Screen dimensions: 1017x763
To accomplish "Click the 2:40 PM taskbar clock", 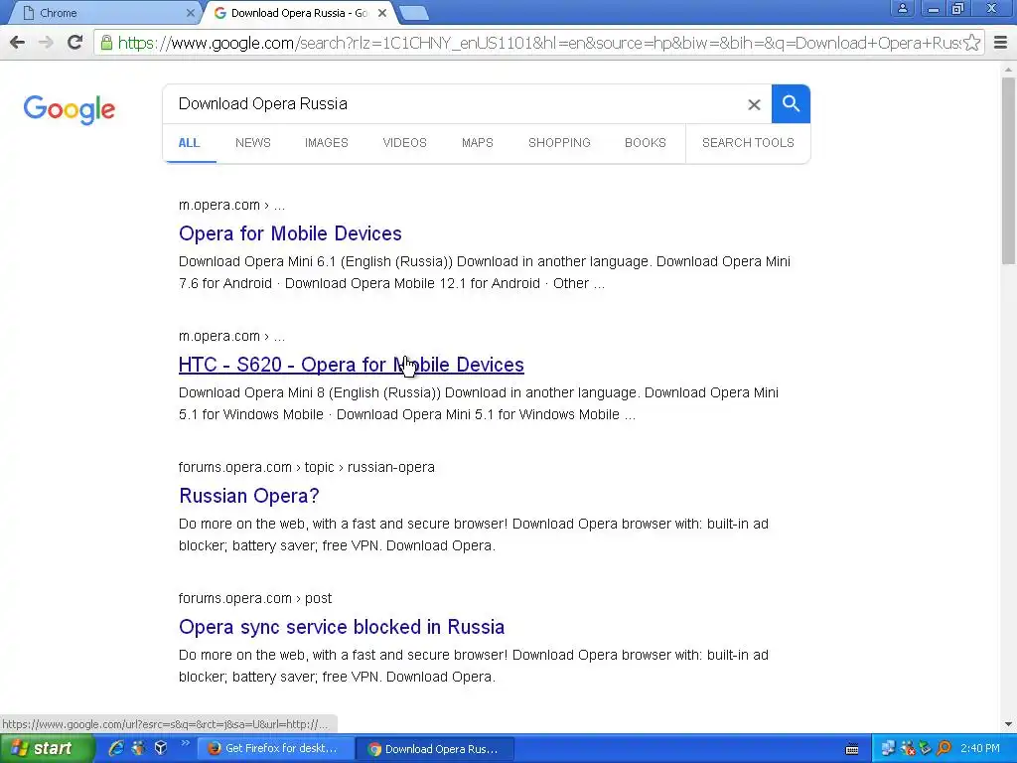I will pyautogui.click(x=980, y=748).
